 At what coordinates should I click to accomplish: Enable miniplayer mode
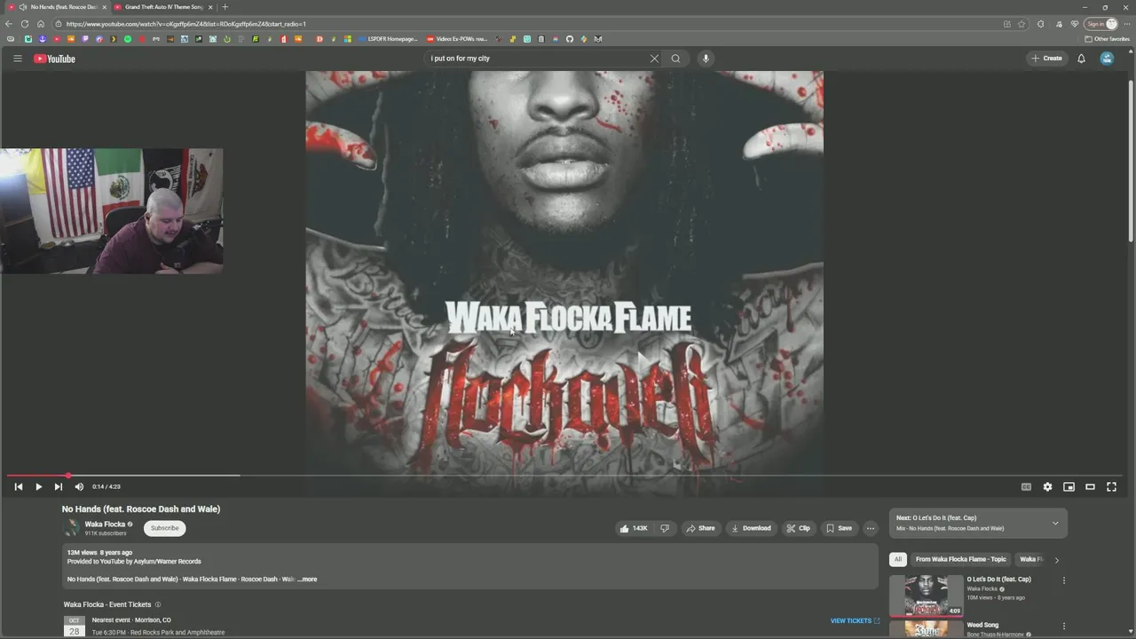point(1069,486)
